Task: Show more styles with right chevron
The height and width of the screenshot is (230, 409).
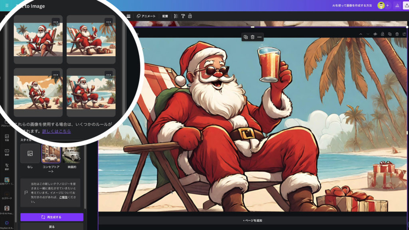Action: 79,158
